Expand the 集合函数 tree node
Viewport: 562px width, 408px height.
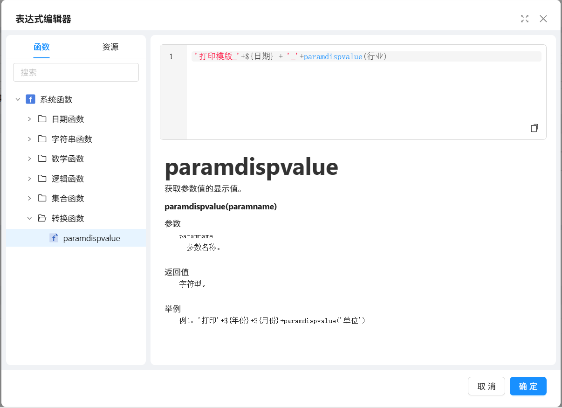click(29, 198)
